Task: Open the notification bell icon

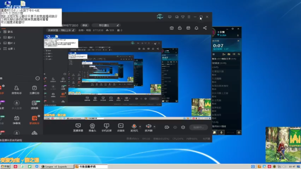Action: 196,28
